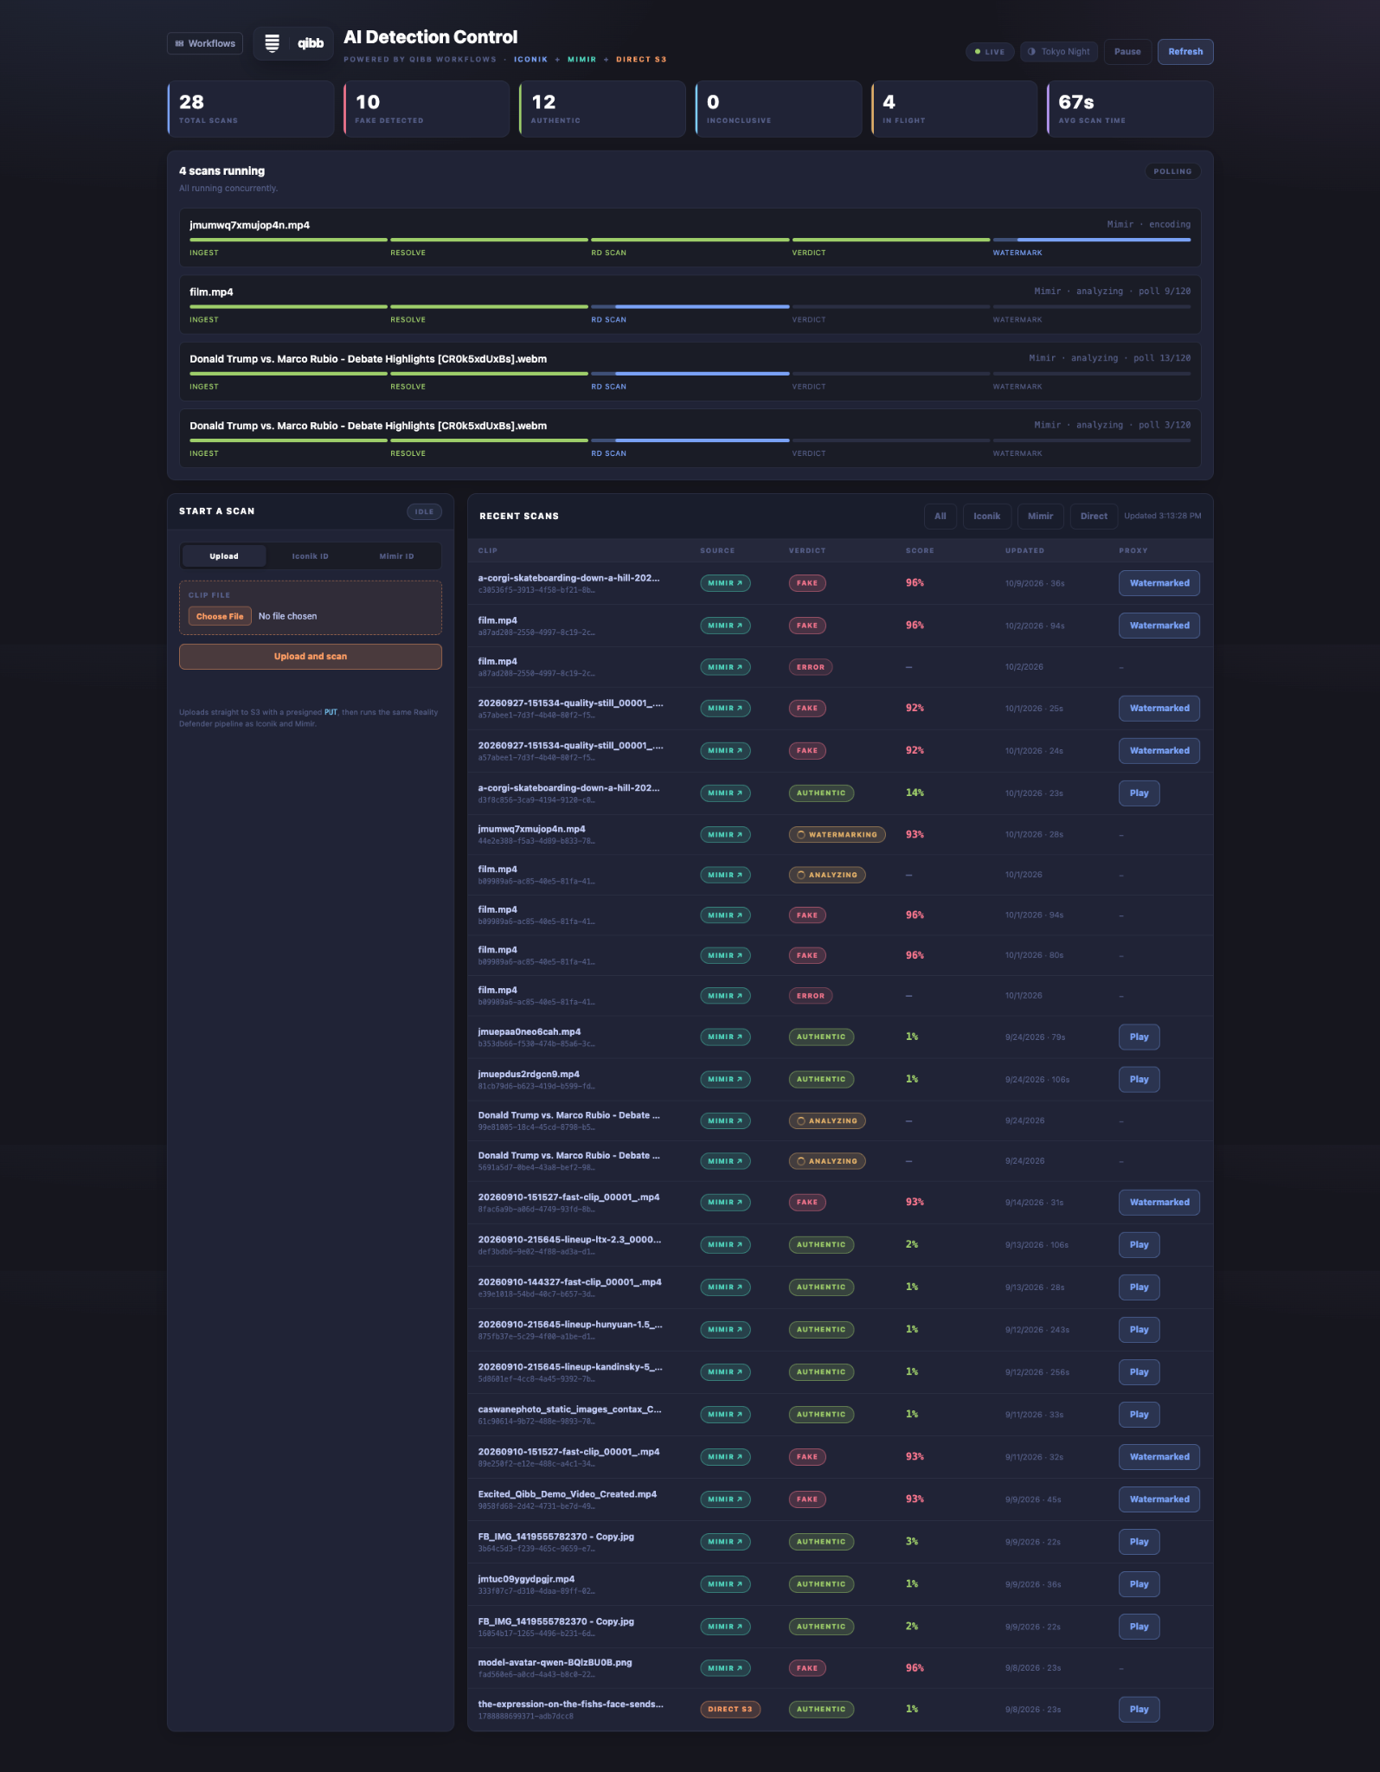The image size is (1380, 1772).
Task: Play jmuepaa0neo6cah.mp4 proxy
Action: tap(1139, 1037)
